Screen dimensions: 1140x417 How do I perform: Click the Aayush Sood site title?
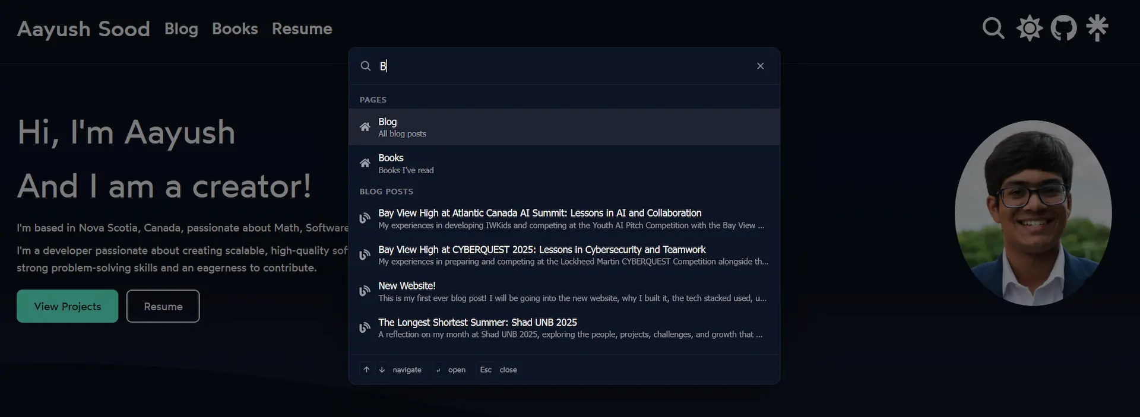pos(83,28)
